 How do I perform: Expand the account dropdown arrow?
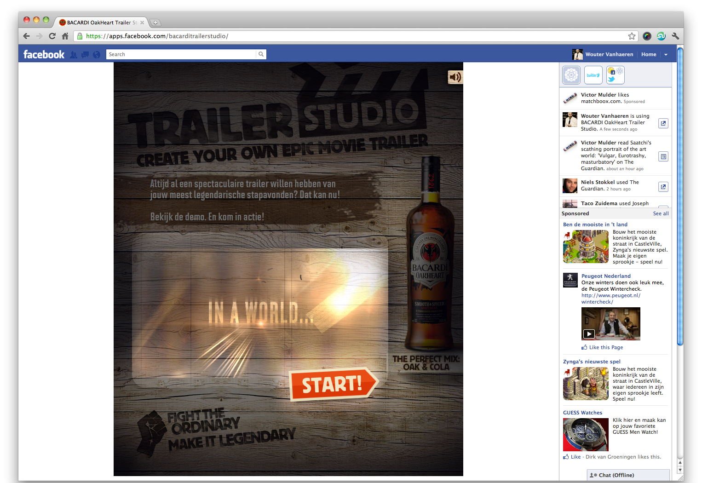666,54
